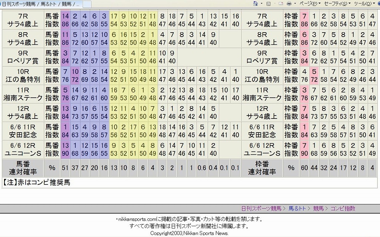380x237 pixels.
Task: Follow the 日刊スポーツ競馬 breadcrumb link
Action: pos(261,208)
